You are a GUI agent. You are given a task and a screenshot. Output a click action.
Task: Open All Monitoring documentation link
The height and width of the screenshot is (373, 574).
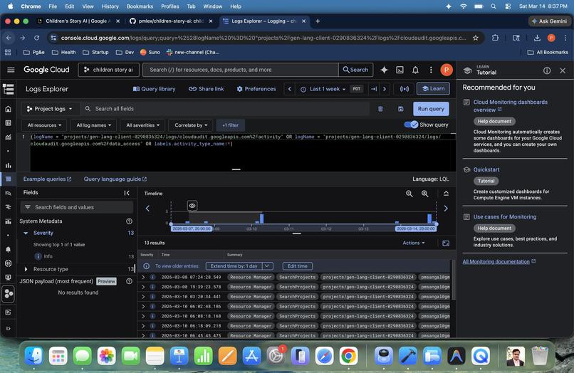click(499, 262)
